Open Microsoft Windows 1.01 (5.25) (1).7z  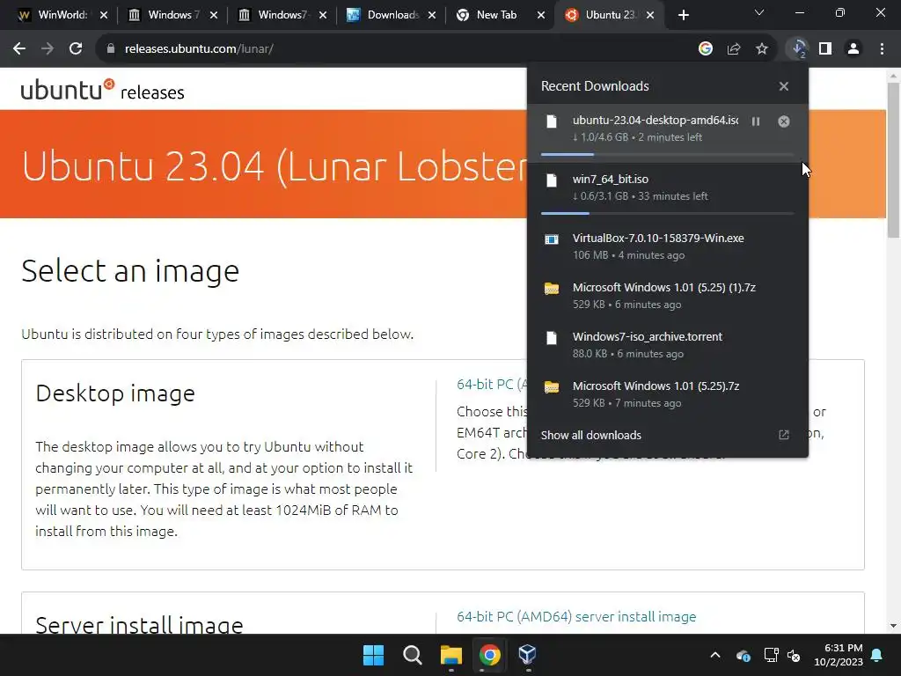point(667,296)
